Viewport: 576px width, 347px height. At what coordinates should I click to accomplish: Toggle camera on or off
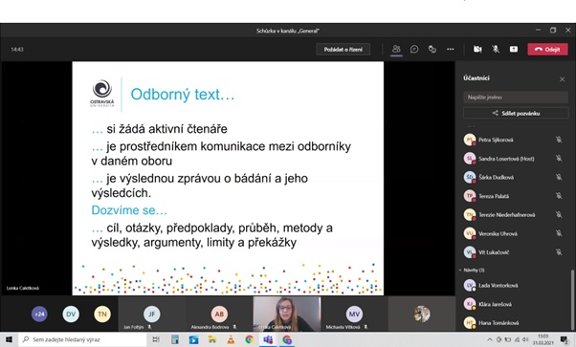click(x=477, y=49)
